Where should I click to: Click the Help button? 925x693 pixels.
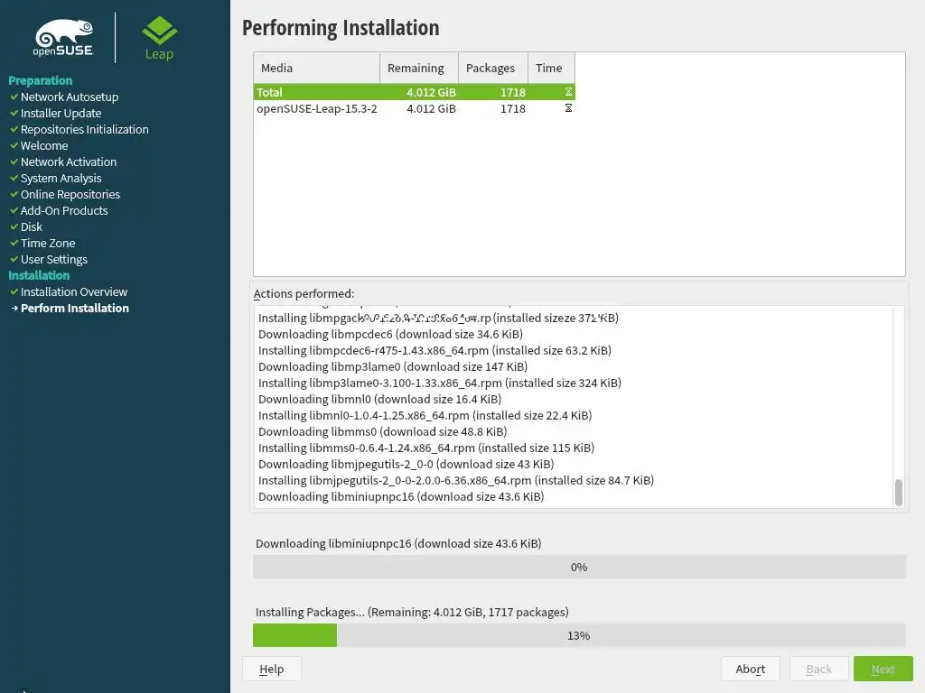(x=271, y=669)
